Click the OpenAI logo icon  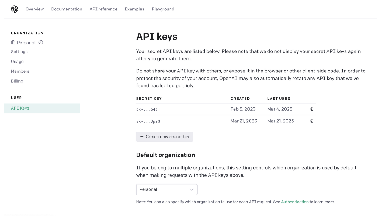click(15, 9)
